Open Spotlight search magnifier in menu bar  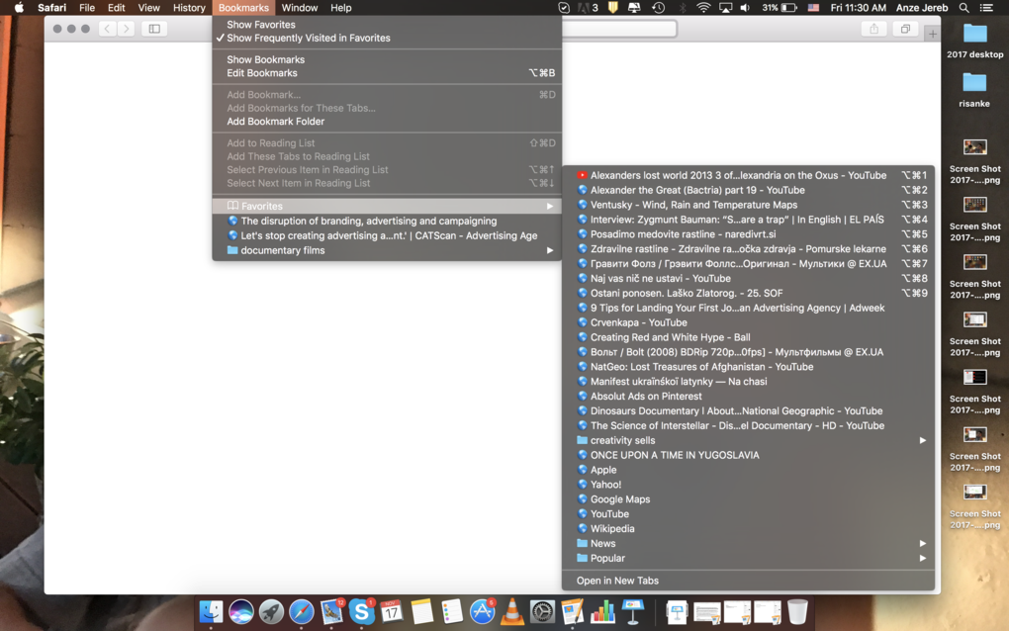(x=963, y=8)
